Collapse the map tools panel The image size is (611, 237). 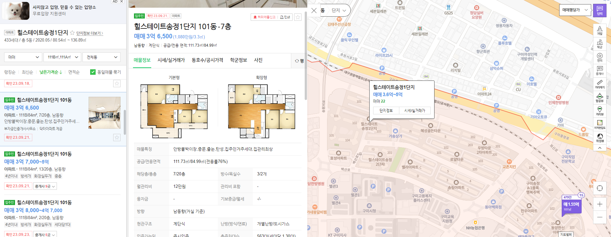tap(599, 148)
